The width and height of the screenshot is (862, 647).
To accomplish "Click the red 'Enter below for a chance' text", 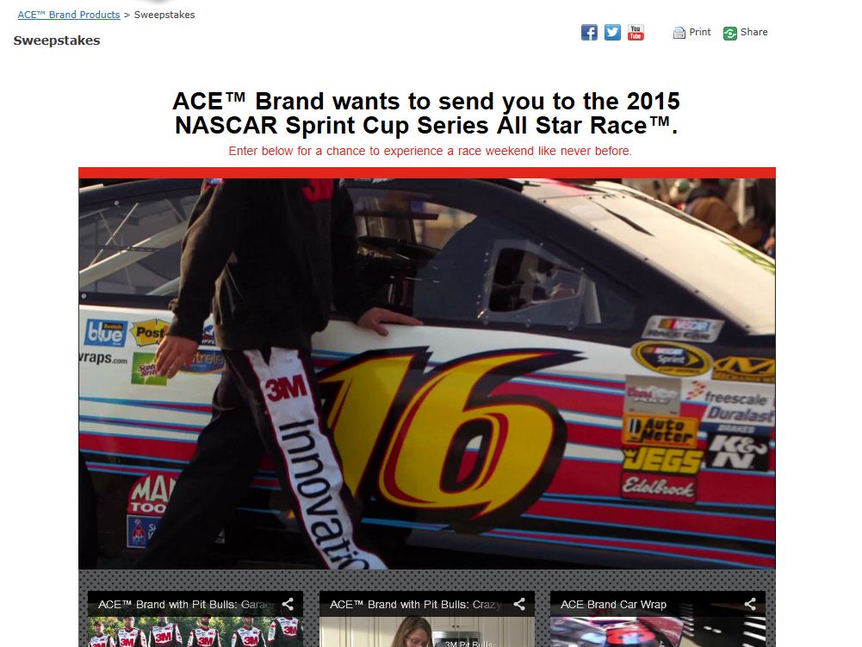I will [430, 151].
